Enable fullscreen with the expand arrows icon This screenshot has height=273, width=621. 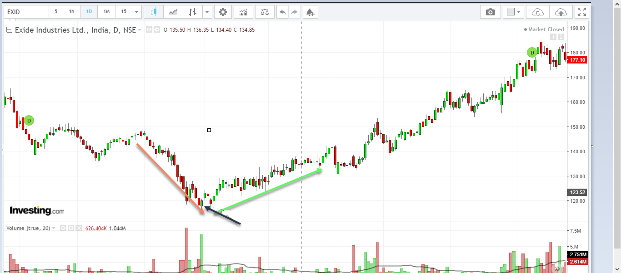click(582, 11)
